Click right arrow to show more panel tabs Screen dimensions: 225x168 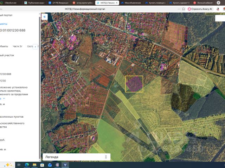tap(35, 47)
